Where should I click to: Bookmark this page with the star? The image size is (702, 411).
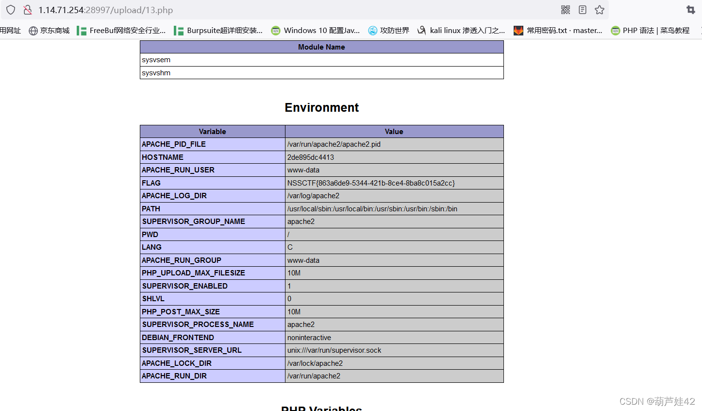tap(600, 10)
